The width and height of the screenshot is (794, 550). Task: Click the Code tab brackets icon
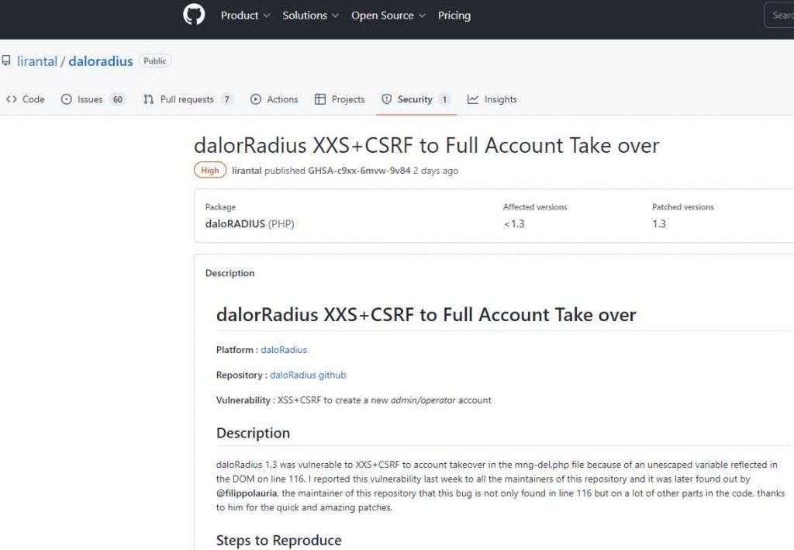click(x=11, y=99)
